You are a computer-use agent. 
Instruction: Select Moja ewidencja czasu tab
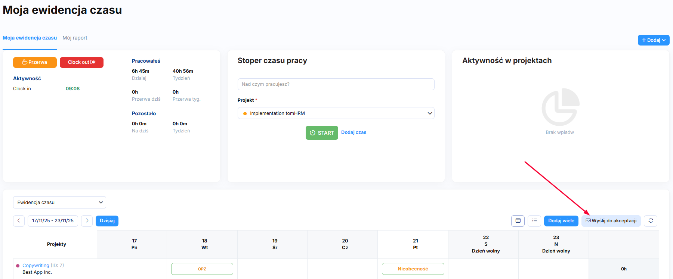(30, 38)
